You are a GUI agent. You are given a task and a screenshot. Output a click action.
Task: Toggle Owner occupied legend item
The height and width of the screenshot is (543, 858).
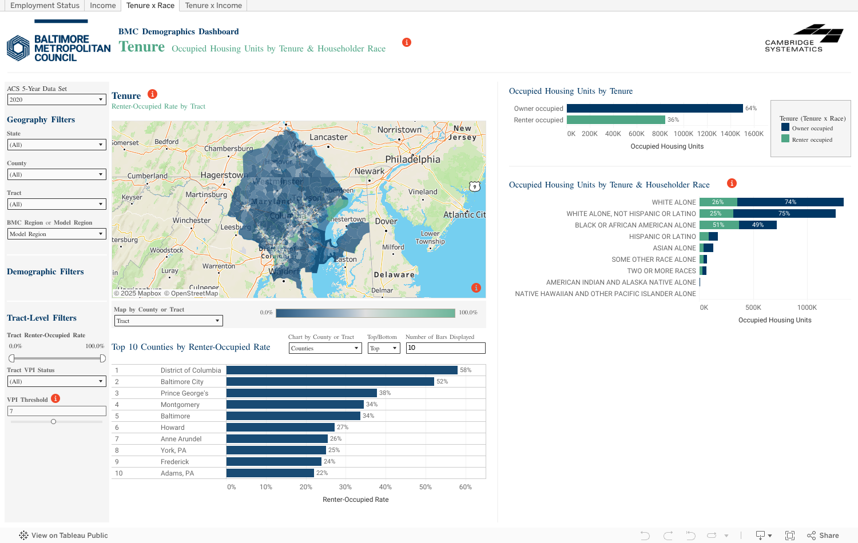(x=812, y=128)
